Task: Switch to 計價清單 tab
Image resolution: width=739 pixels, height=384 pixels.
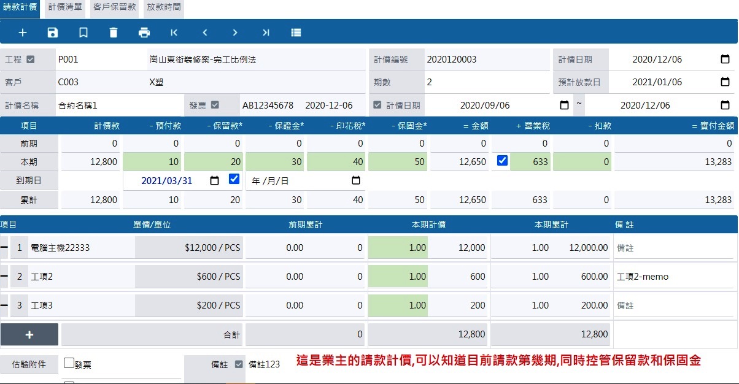Action: coord(65,7)
